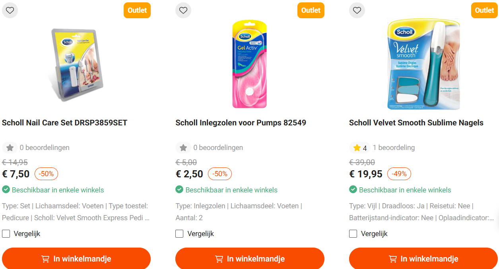Click the green availability checkmark under Inlegzolen price
499x269 pixels.
(179, 189)
